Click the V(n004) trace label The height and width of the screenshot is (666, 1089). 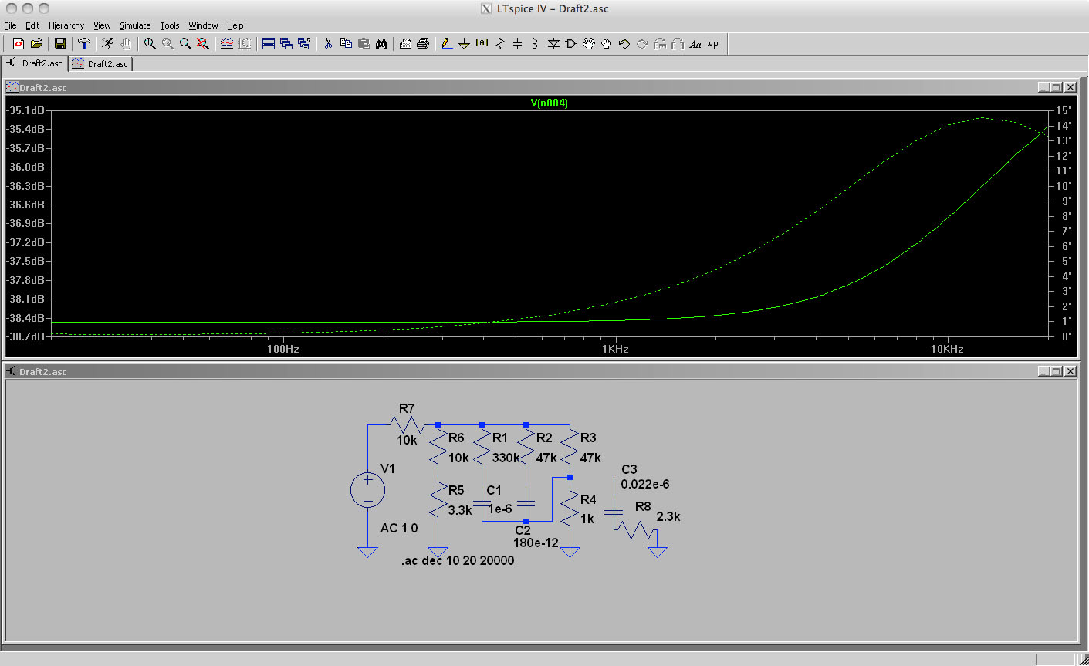tap(549, 103)
